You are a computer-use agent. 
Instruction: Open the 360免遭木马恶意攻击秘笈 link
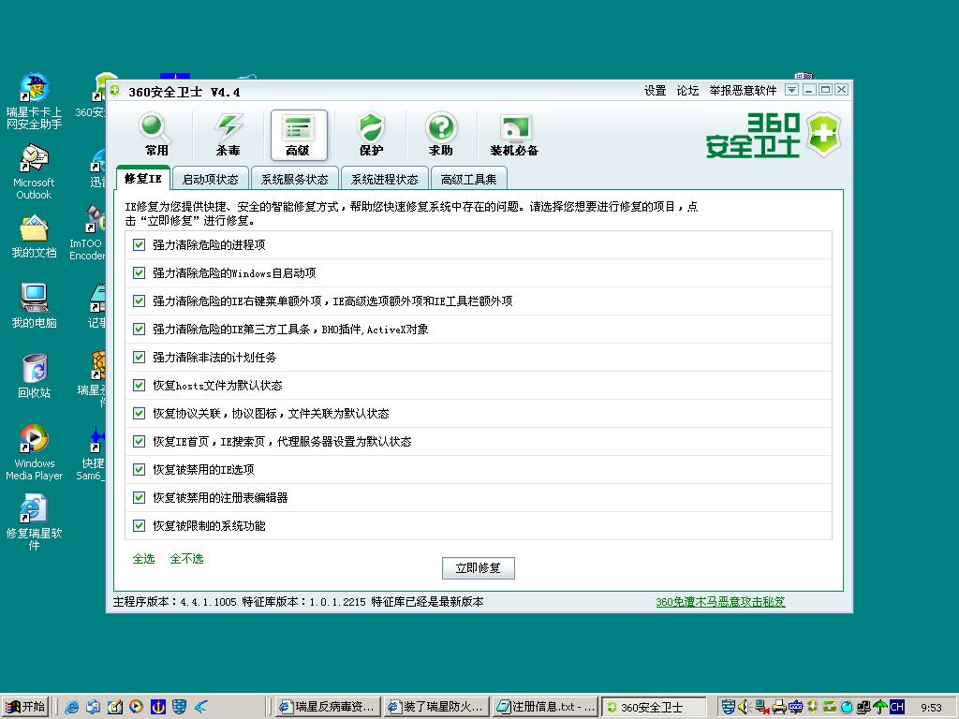[720, 602]
